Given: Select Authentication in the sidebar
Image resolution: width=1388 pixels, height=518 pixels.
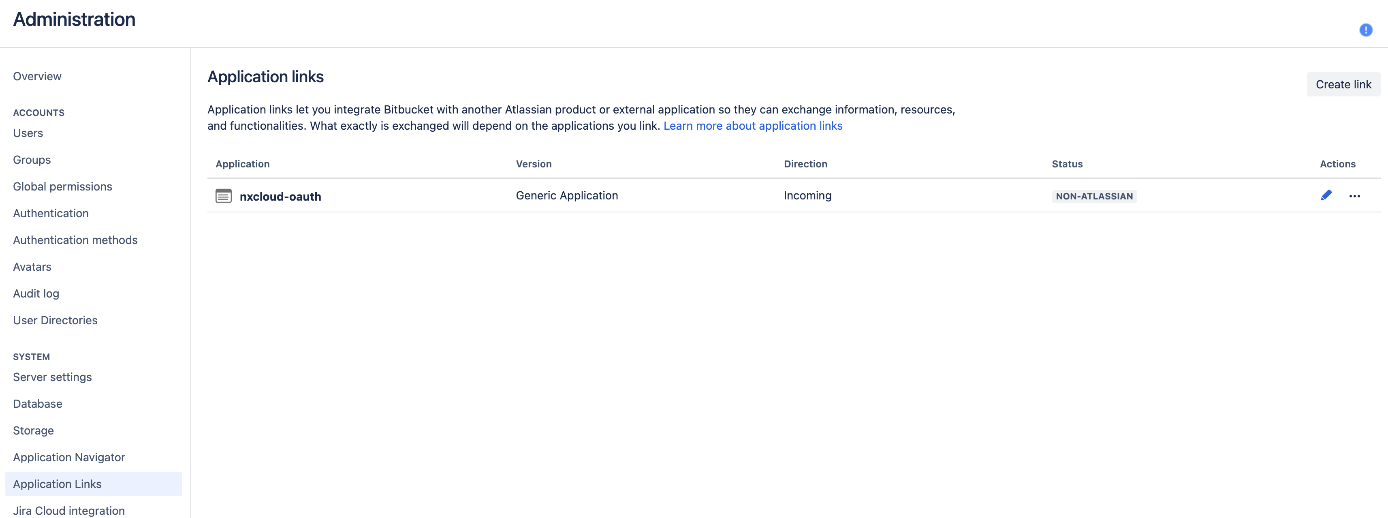Looking at the screenshot, I should click(x=51, y=214).
